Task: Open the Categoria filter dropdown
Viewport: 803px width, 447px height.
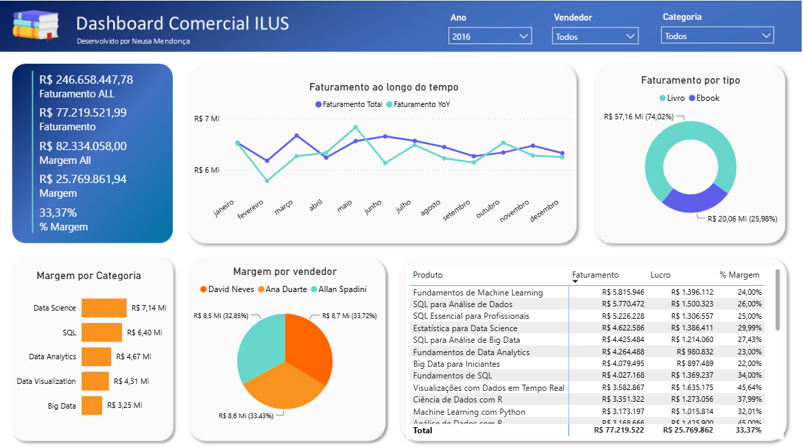Action: (x=717, y=36)
